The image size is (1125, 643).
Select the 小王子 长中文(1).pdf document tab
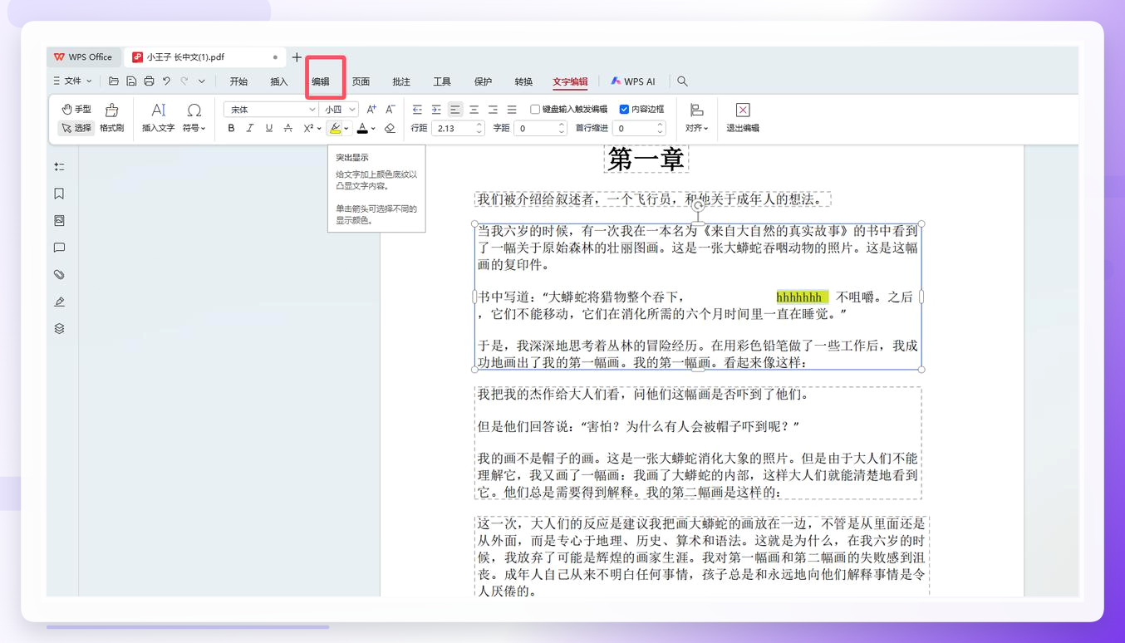click(x=204, y=57)
